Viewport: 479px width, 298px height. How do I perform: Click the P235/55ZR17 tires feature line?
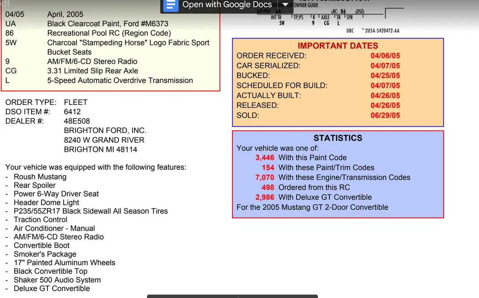[x=91, y=211]
